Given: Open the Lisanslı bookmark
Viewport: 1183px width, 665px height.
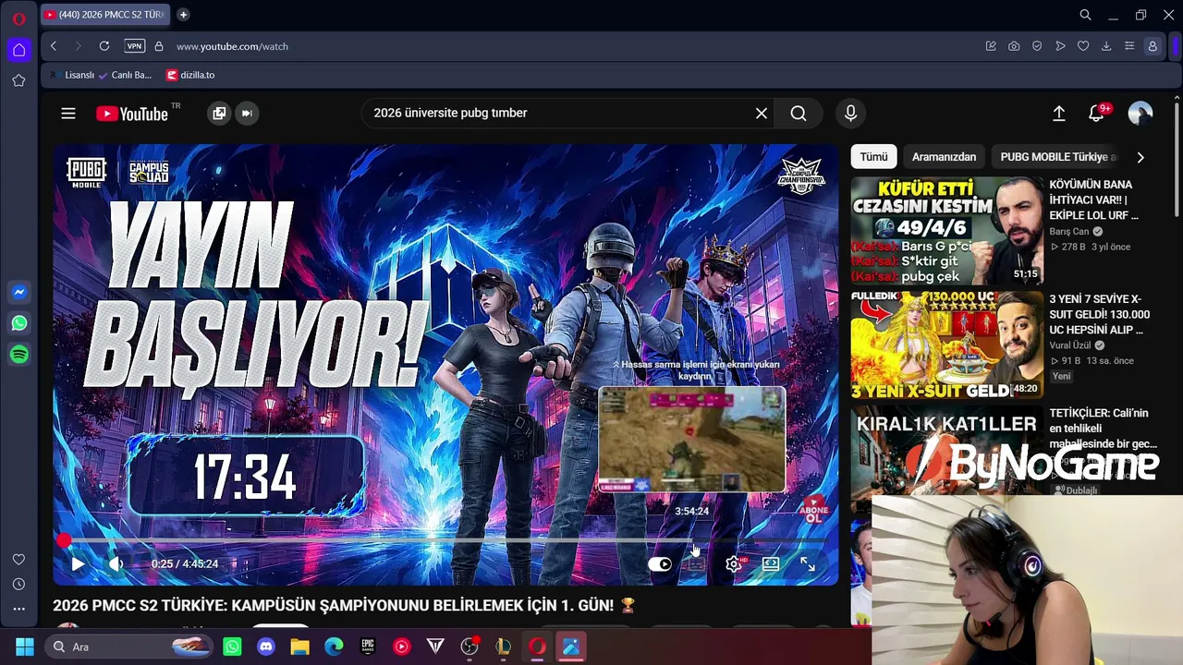Looking at the screenshot, I should tap(72, 75).
